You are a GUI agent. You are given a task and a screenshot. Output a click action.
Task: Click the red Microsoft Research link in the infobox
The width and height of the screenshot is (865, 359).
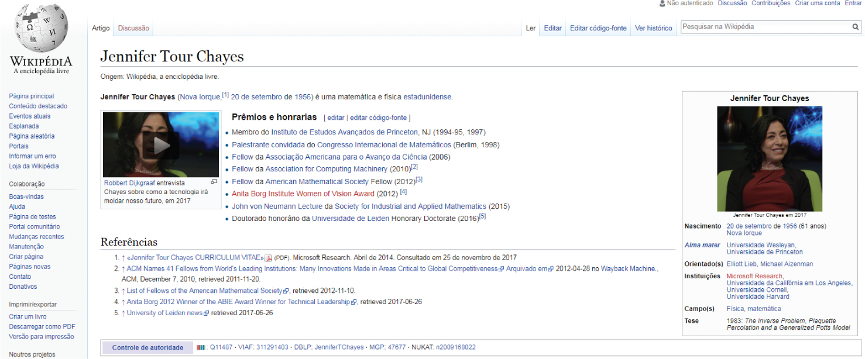pyautogui.click(x=754, y=276)
